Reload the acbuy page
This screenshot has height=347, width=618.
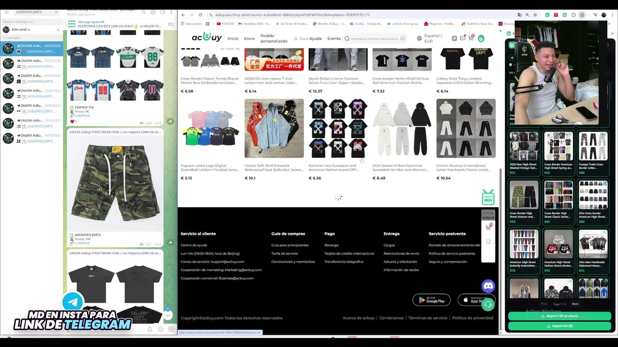click(x=200, y=15)
